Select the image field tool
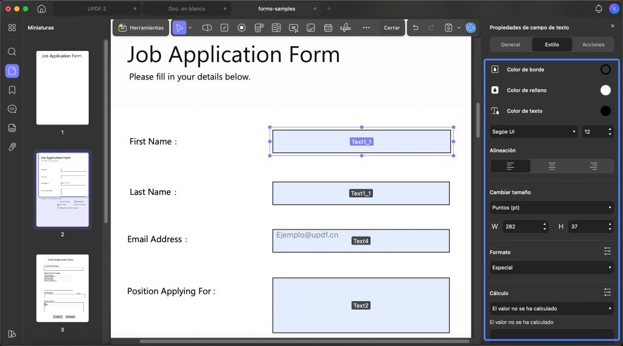The width and height of the screenshot is (623, 346). [311, 28]
